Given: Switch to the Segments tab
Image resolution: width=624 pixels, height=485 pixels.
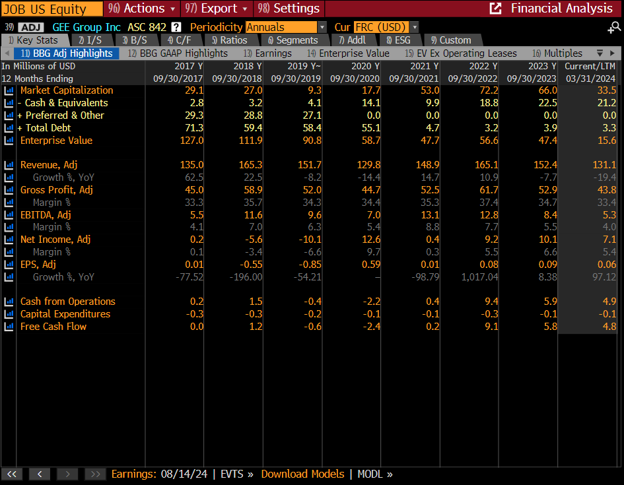Looking at the screenshot, I should click(x=293, y=40).
